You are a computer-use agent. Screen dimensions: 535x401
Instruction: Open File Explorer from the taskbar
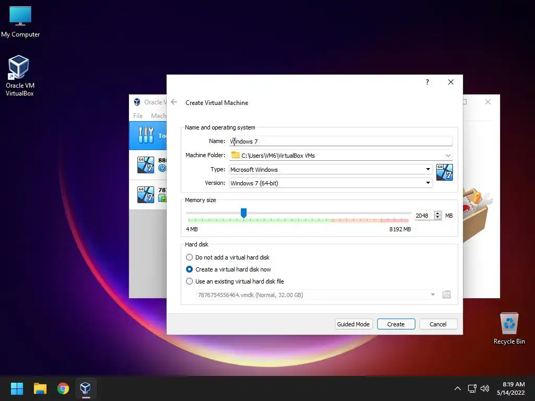click(40, 388)
